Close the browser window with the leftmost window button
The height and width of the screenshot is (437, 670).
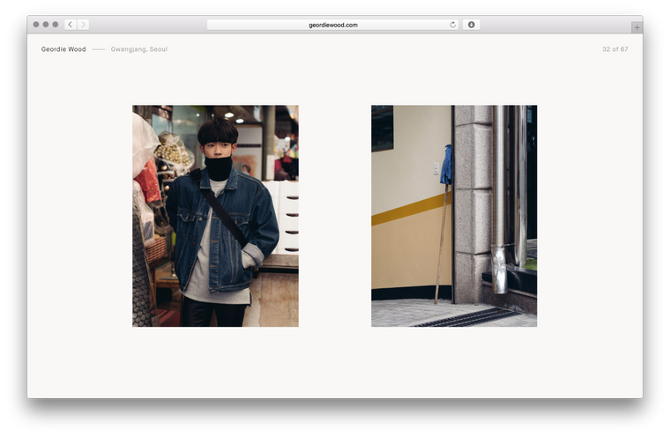pyautogui.click(x=36, y=25)
